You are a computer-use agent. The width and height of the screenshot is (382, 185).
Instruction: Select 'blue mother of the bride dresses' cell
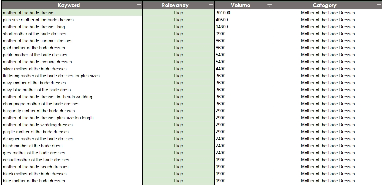click(x=72, y=181)
